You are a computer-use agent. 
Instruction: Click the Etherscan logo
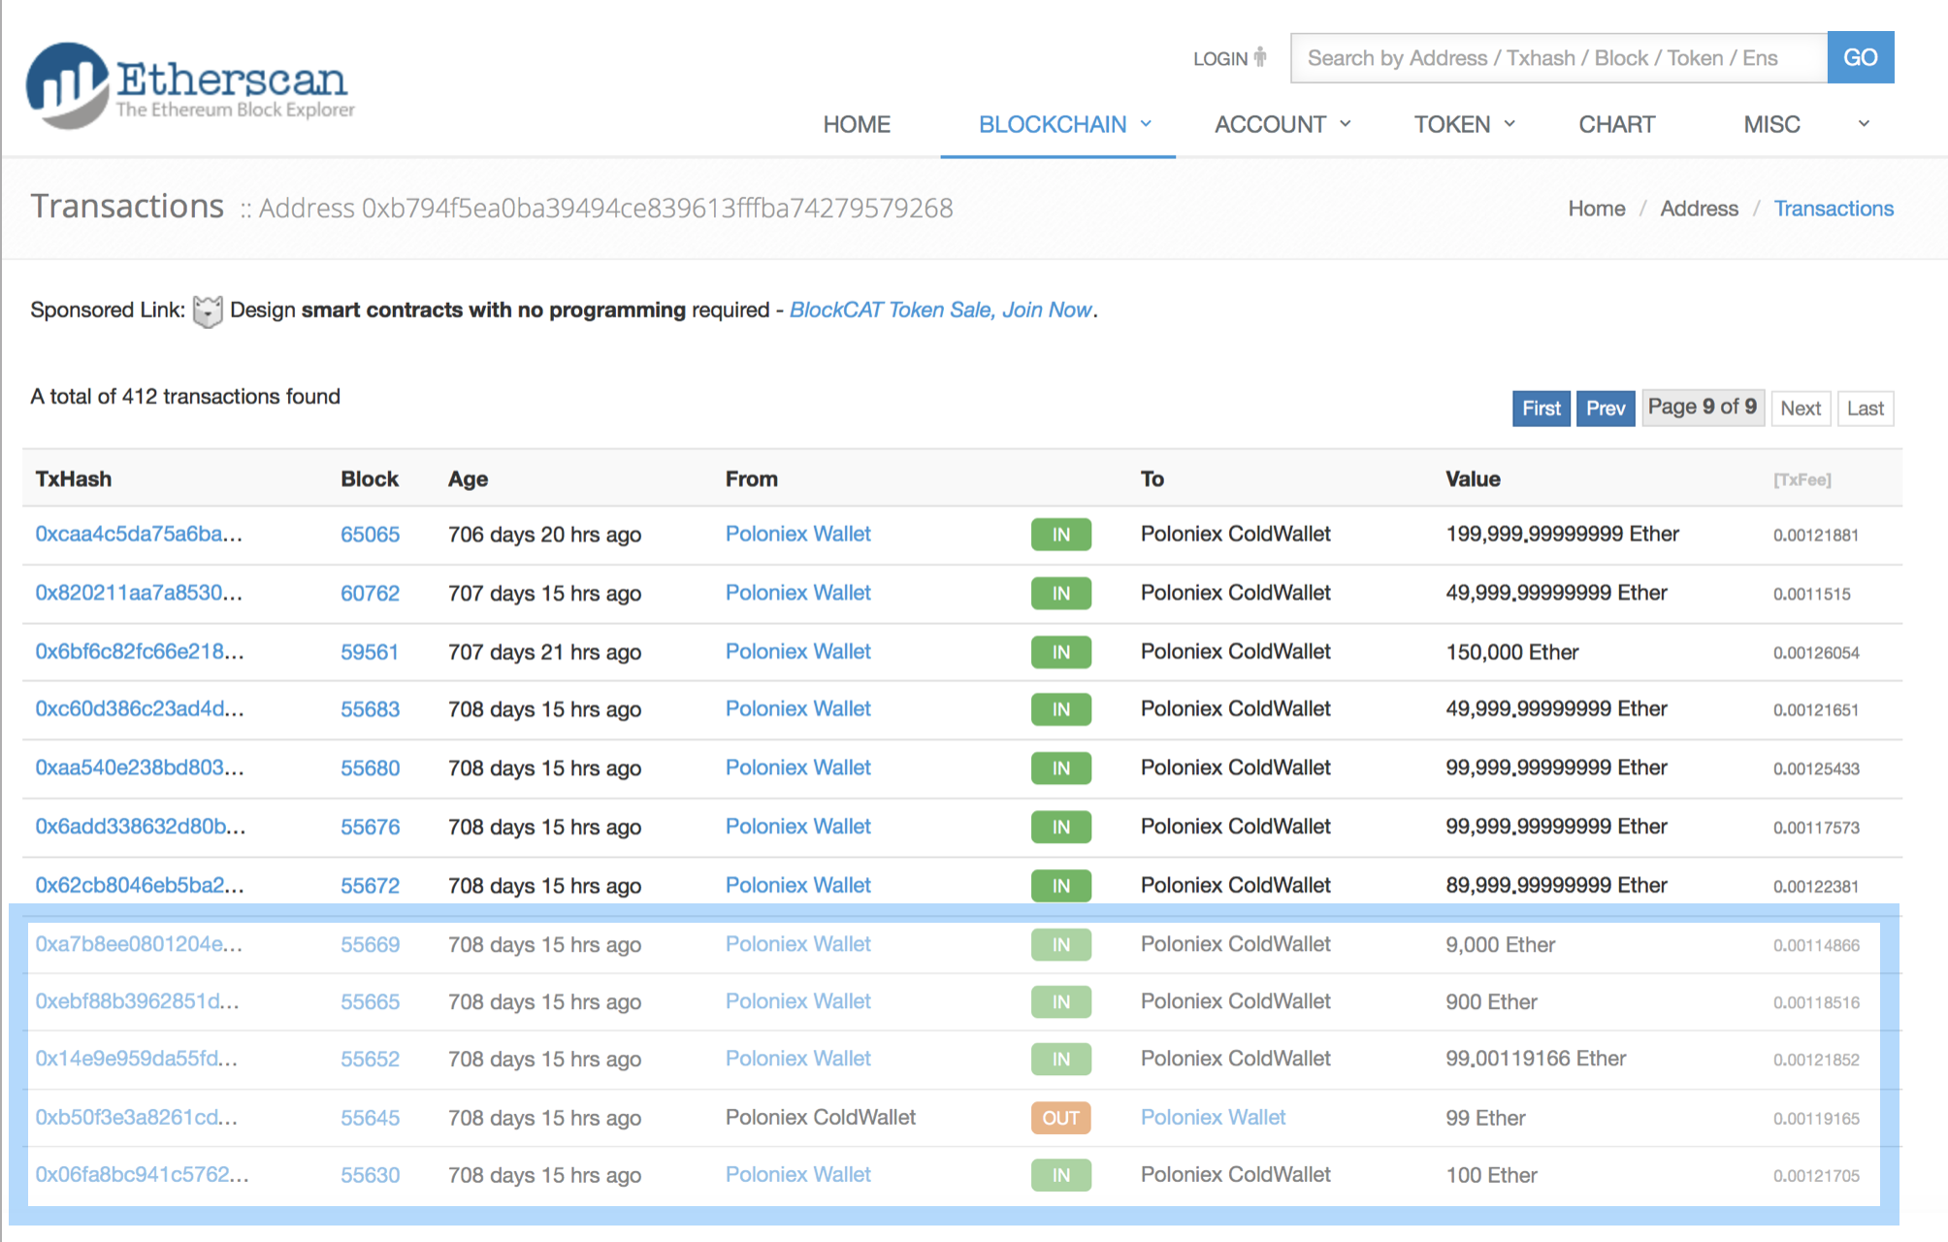coord(190,85)
